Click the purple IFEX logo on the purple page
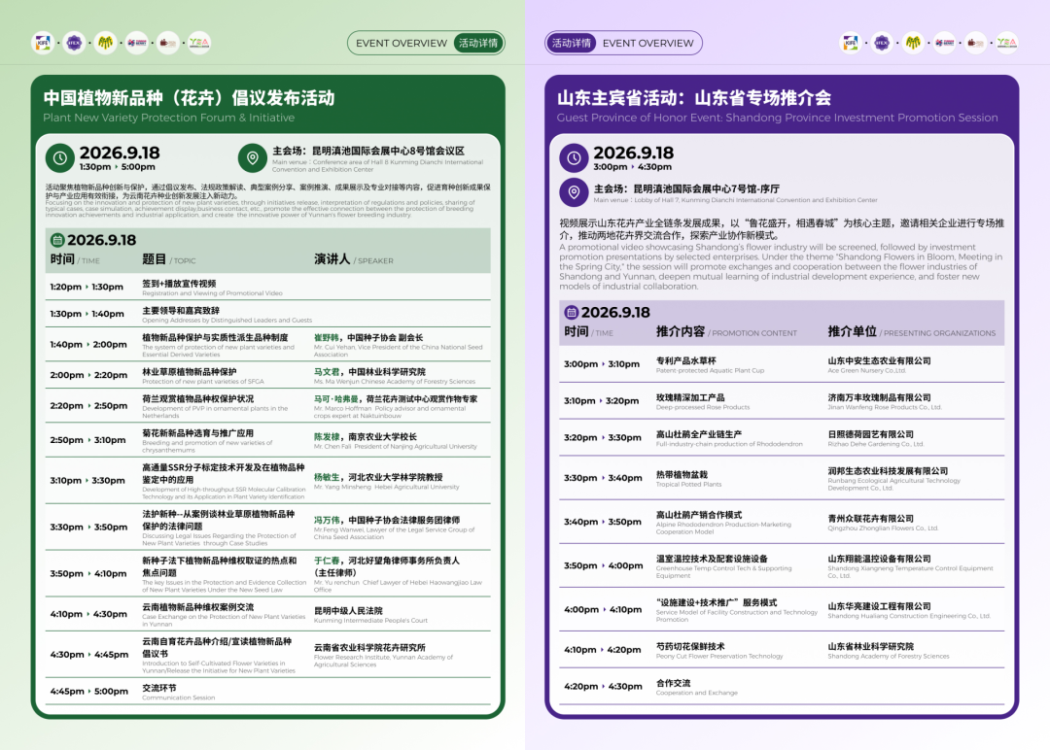Image resolution: width=1050 pixels, height=750 pixels. 882,43
